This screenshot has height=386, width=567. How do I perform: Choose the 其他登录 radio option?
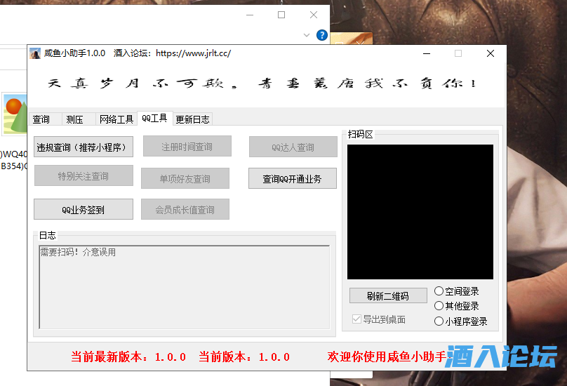tap(439, 306)
